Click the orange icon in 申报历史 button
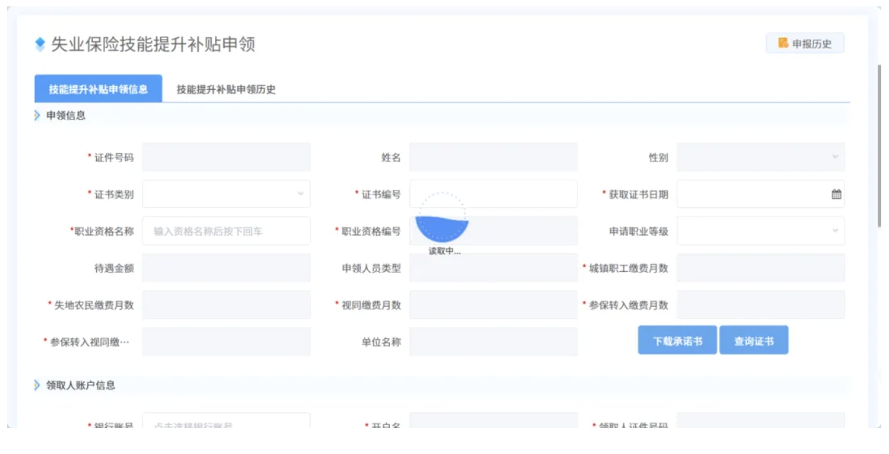This screenshot has height=454, width=889. coord(783,43)
